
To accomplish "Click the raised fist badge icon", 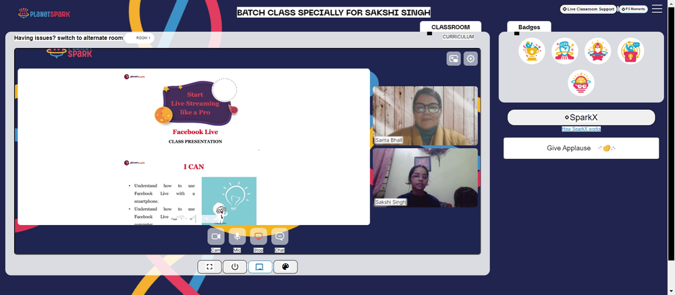I will [x=565, y=51].
